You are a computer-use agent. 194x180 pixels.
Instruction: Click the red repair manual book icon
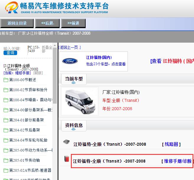click(x=67, y=159)
